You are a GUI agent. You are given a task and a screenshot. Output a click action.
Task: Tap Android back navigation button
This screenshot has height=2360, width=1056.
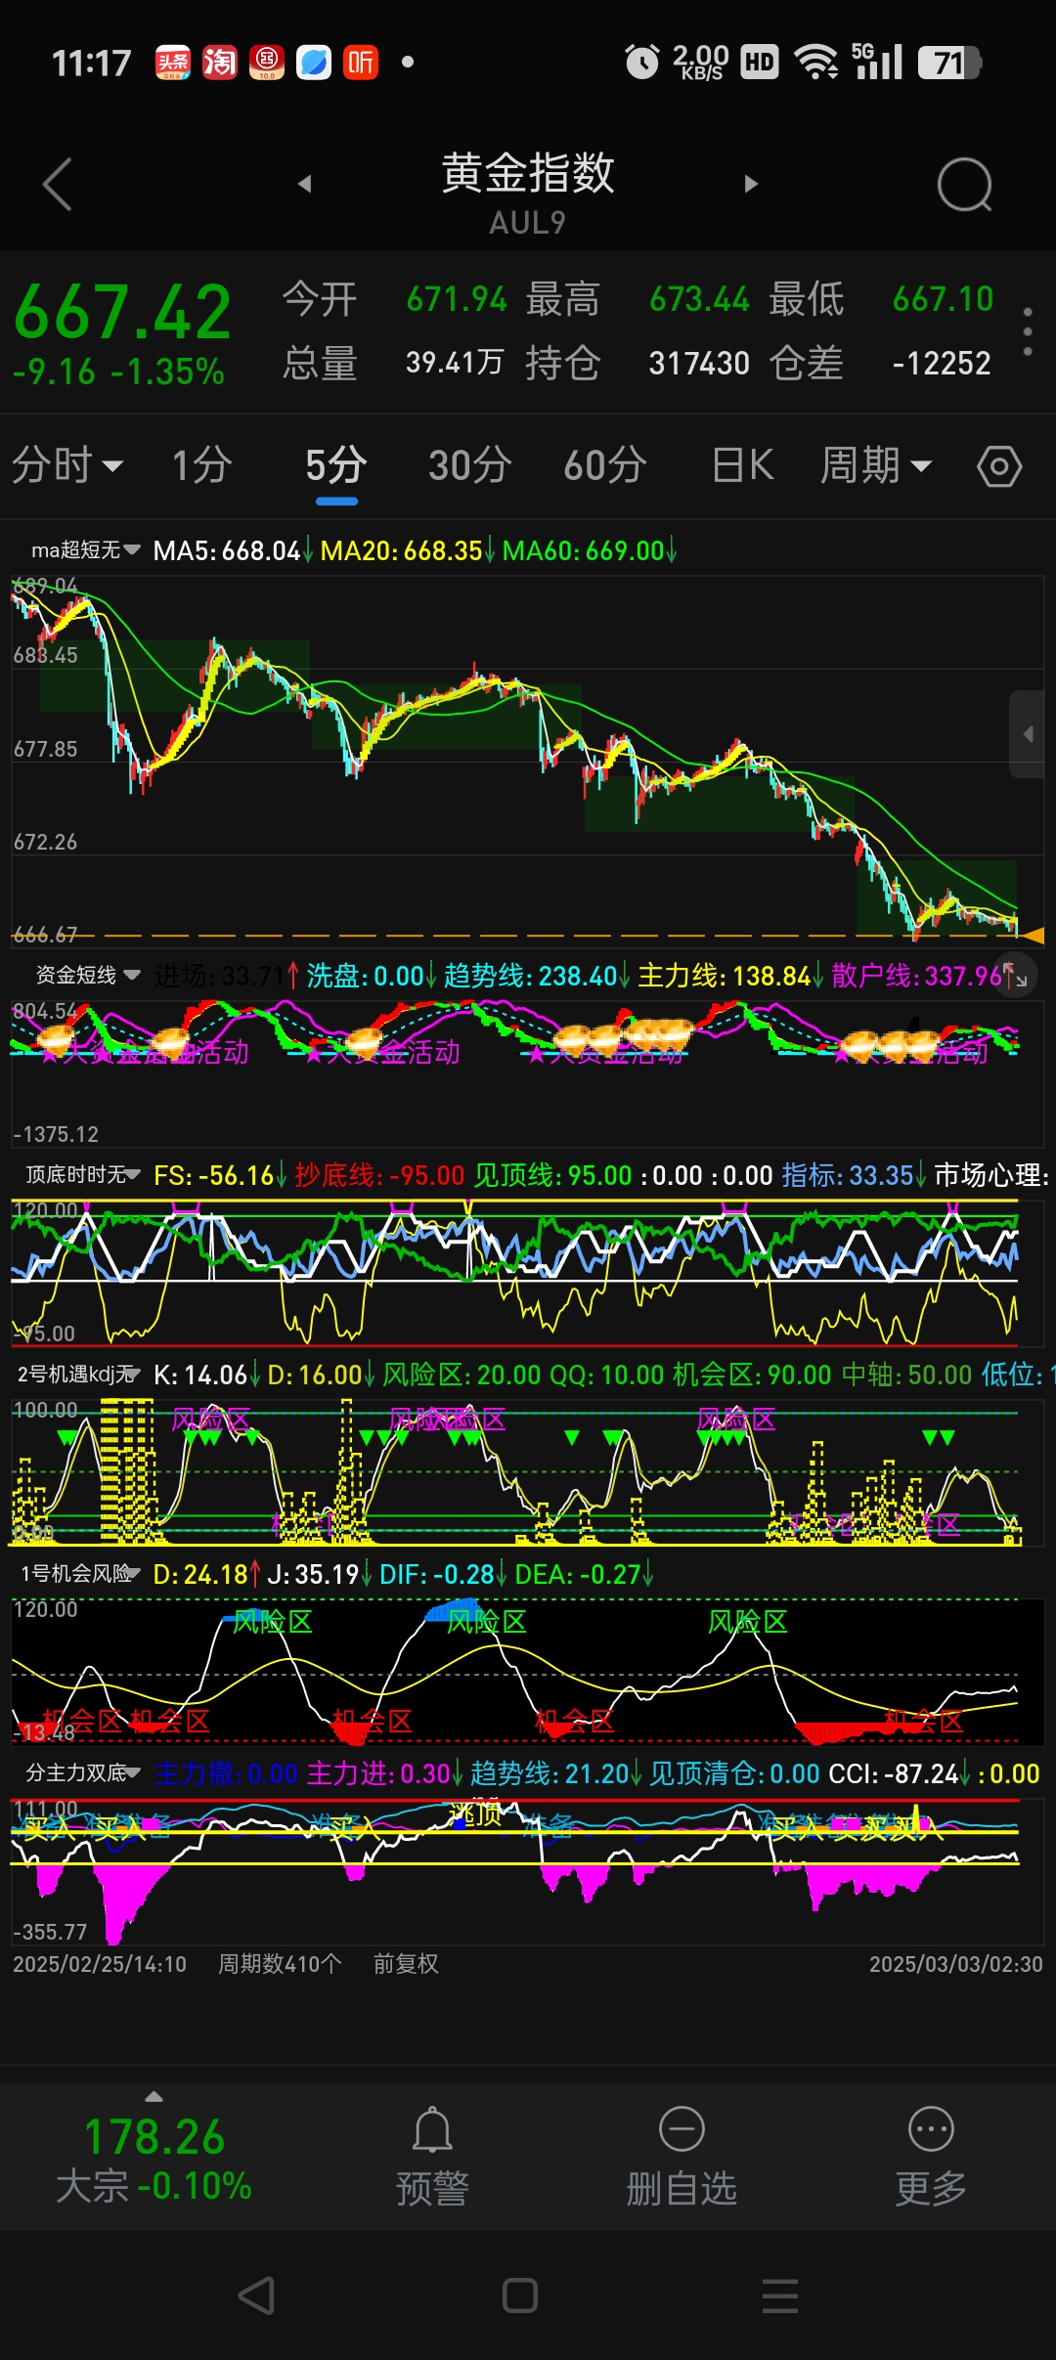tap(256, 2295)
